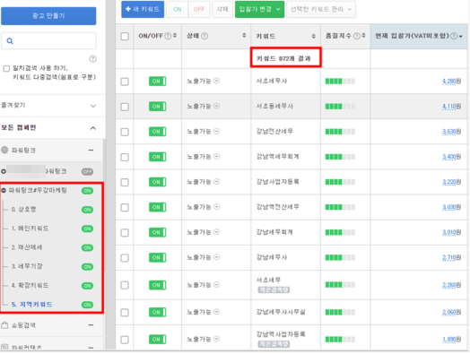Edit bid 2,710원 for 강남세무사
470x354 pixels.
pyautogui.click(x=452, y=257)
